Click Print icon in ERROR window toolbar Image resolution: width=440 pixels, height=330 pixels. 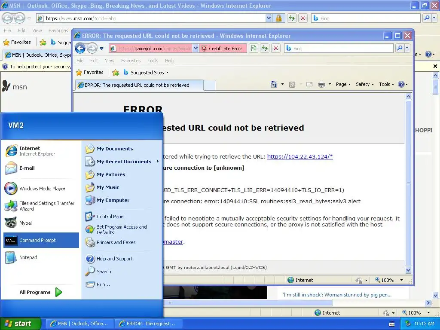pos(321,84)
